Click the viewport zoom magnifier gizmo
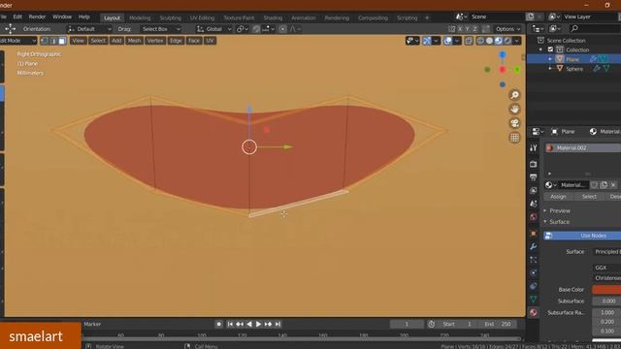The image size is (621, 349). 514,95
